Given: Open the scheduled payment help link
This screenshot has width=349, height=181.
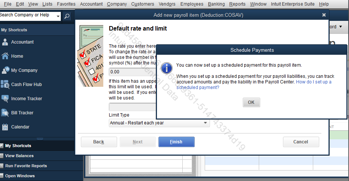Looking at the screenshot, I should (313, 82).
